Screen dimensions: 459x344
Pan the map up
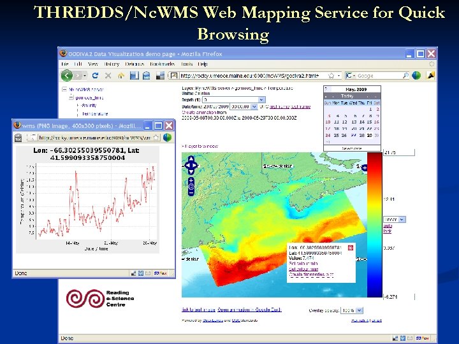tap(191, 159)
